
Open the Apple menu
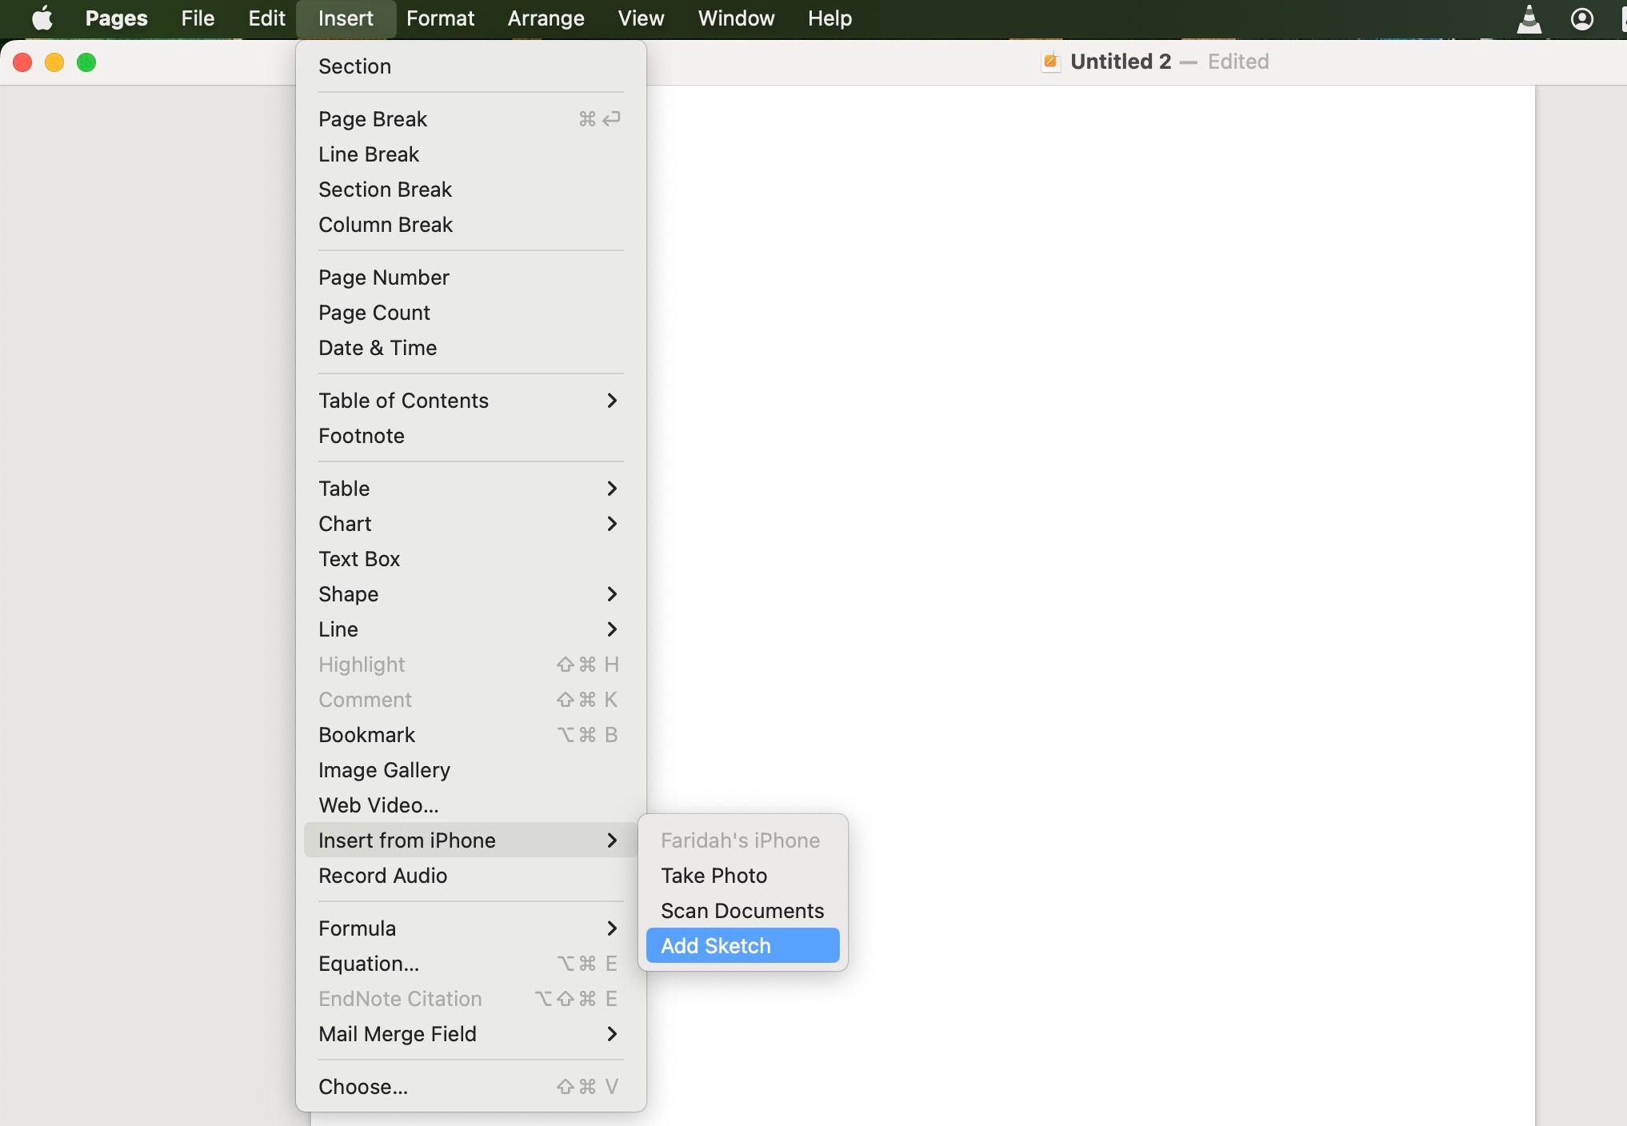42,18
